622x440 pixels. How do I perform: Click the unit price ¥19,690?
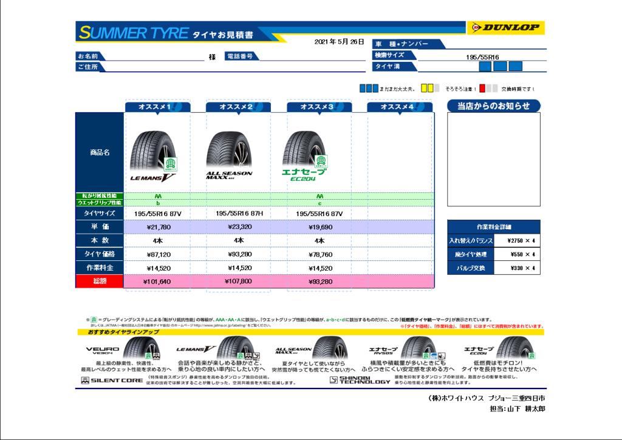point(321,227)
